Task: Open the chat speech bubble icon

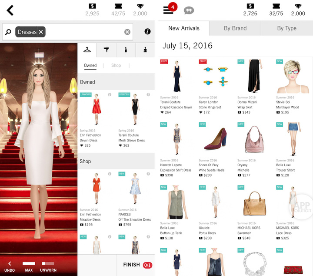Action: [x=189, y=10]
